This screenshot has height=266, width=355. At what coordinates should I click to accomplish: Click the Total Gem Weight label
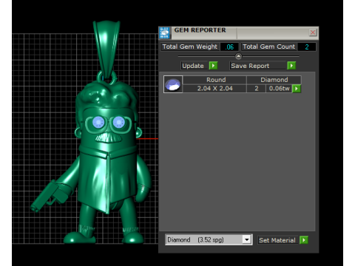coord(190,47)
